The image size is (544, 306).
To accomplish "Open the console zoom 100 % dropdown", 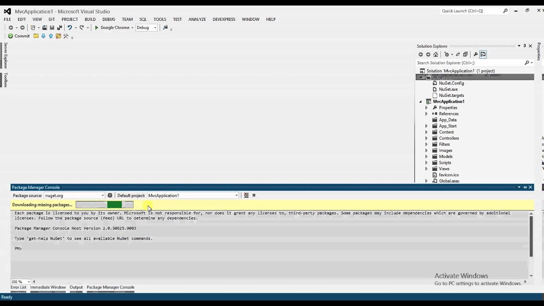I will (29, 282).
